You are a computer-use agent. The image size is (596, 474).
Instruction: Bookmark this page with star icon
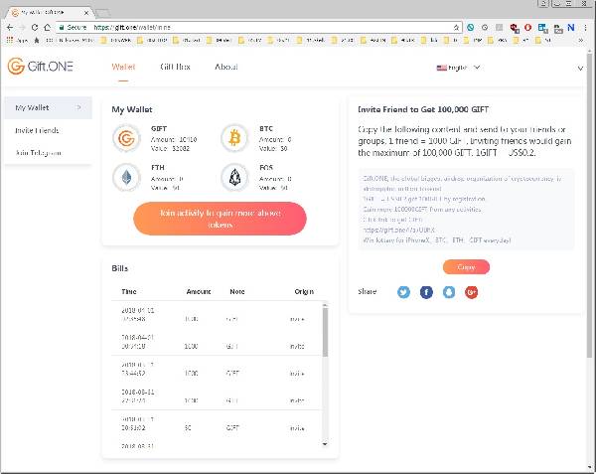(x=456, y=28)
